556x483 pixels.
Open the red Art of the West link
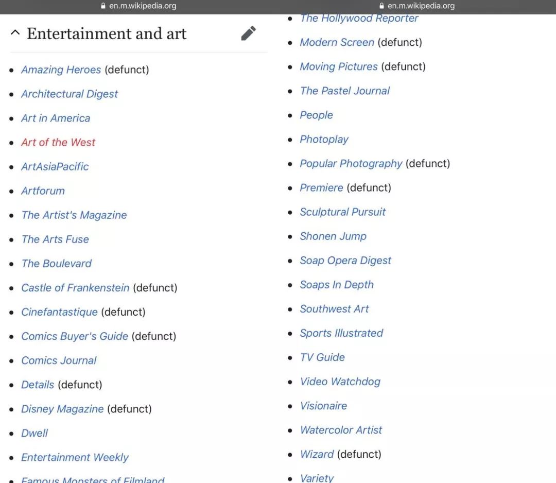tap(58, 142)
